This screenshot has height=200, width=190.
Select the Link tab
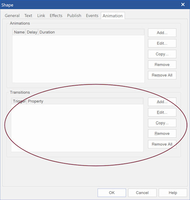tap(41, 15)
